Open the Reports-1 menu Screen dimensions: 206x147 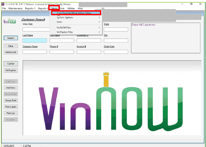click(x=30, y=8)
